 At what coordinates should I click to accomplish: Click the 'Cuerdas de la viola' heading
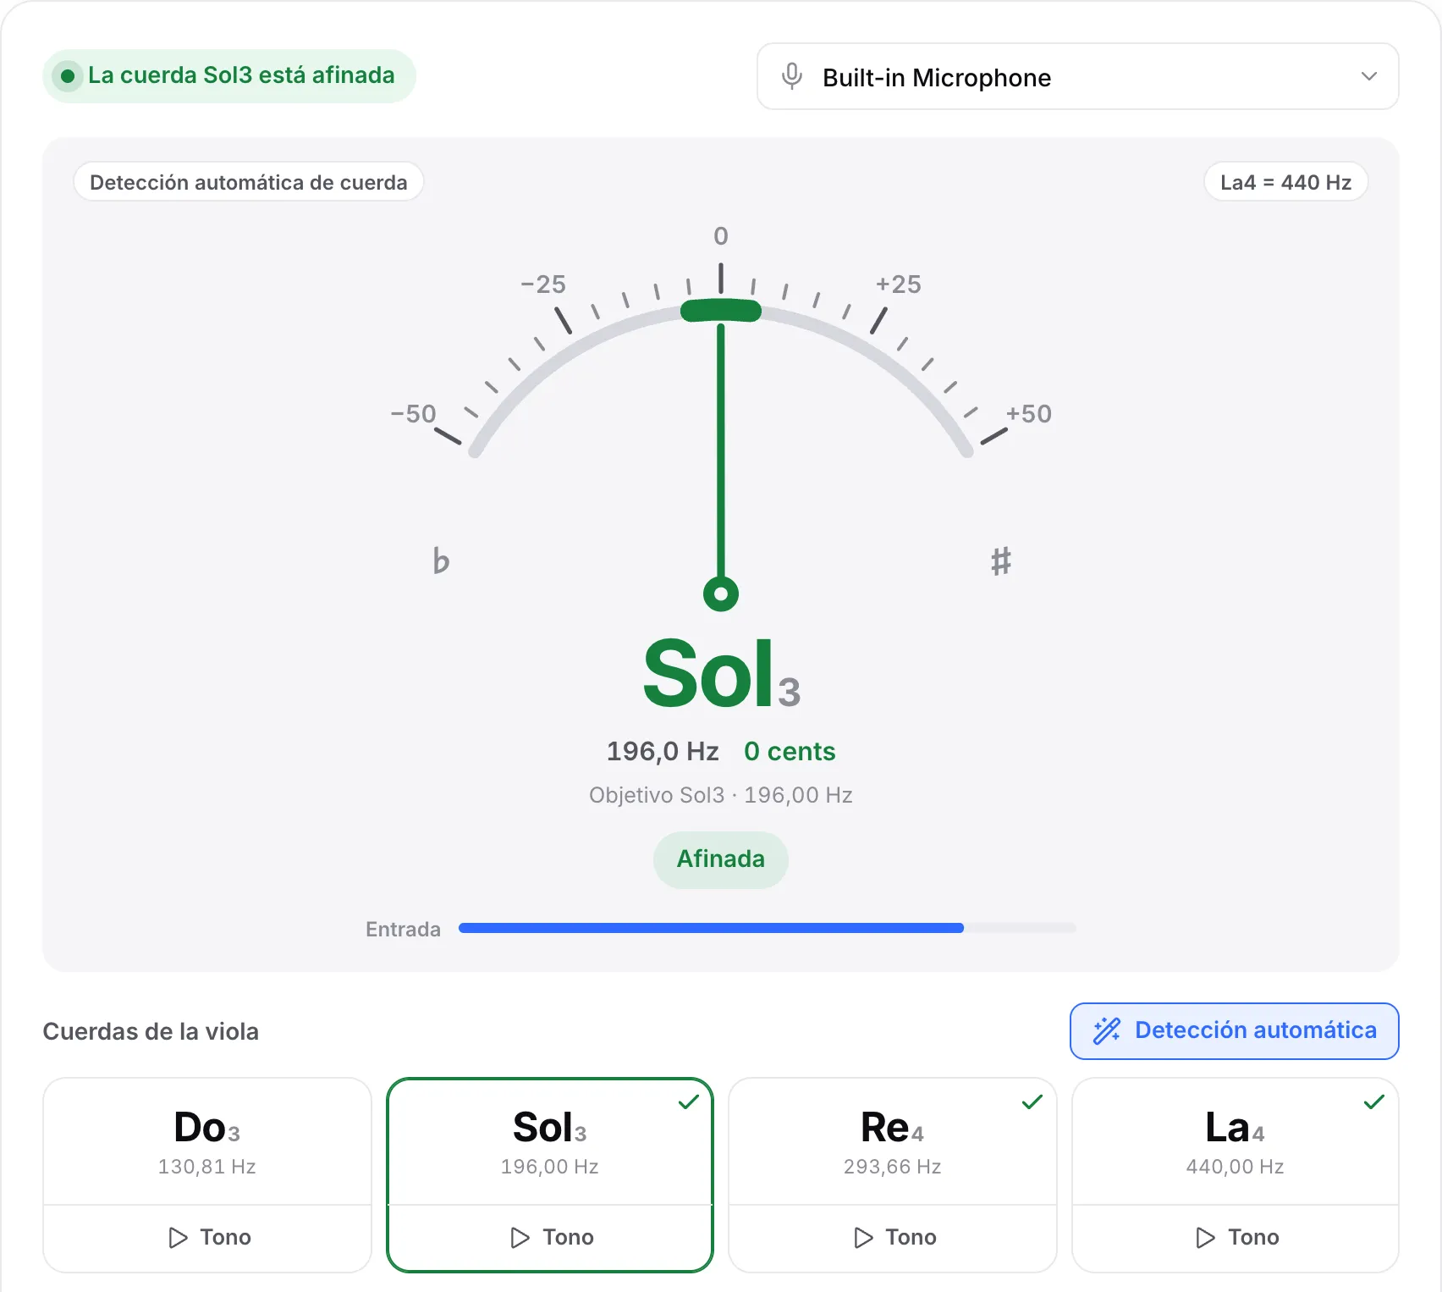pyautogui.click(x=151, y=1031)
